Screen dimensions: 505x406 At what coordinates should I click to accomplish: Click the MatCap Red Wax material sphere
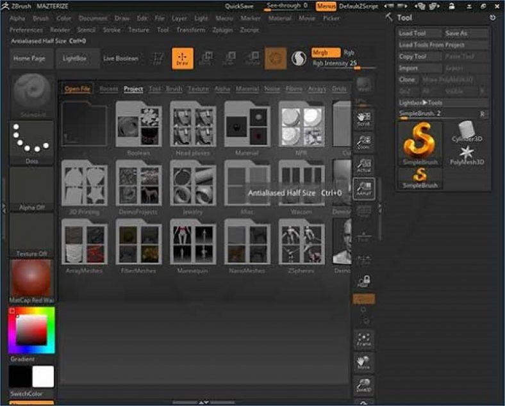click(x=31, y=279)
